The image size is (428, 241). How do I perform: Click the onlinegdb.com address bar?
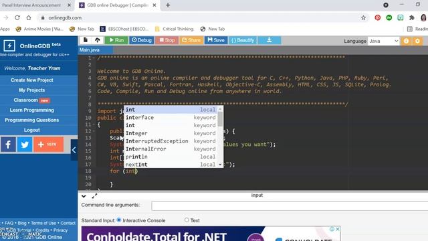[202, 18]
